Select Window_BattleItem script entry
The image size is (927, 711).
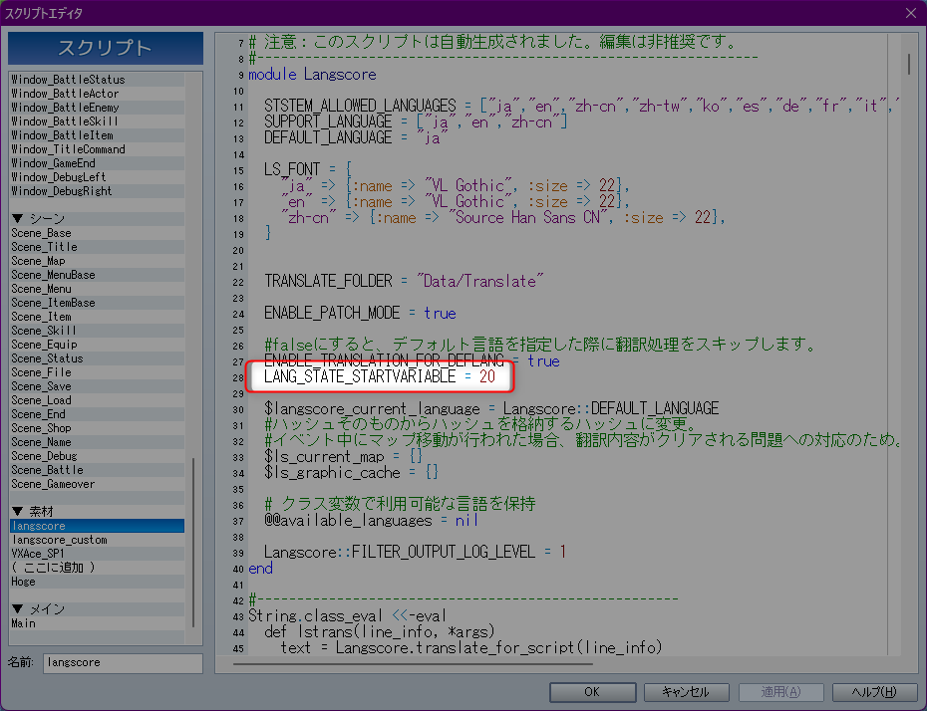(x=98, y=135)
